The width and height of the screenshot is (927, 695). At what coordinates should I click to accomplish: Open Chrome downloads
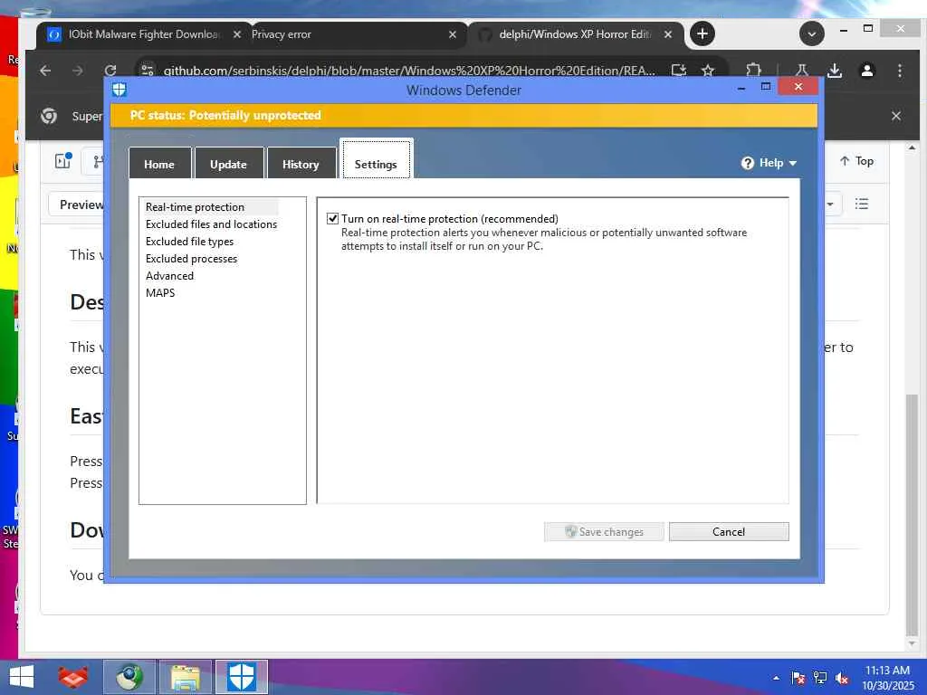pos(834,71)
